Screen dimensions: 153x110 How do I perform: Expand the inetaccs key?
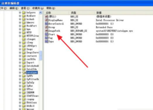click(20, 56)
